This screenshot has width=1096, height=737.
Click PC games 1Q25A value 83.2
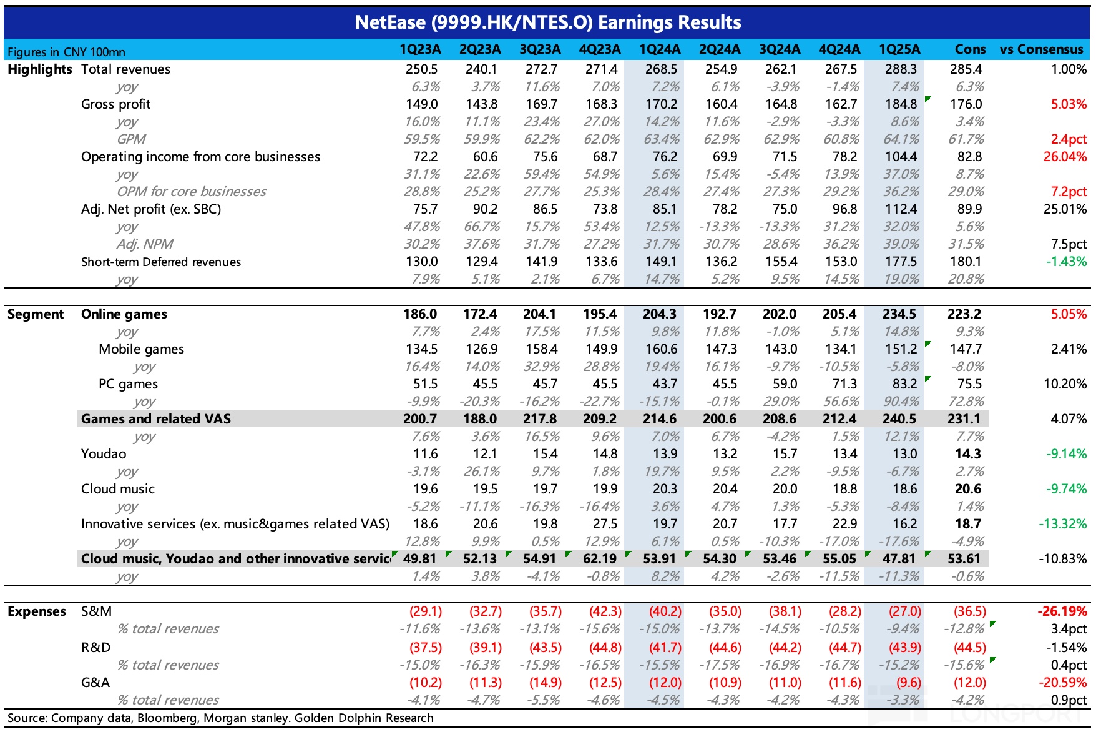click(x=904, y=384)
